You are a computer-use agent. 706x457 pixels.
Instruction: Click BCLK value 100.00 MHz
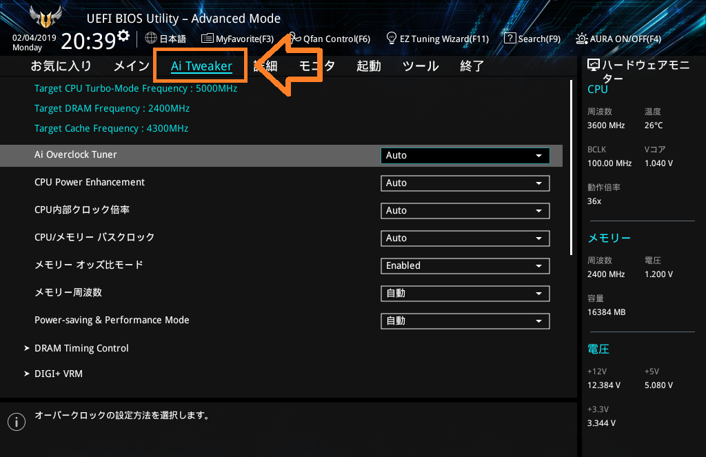609,163
